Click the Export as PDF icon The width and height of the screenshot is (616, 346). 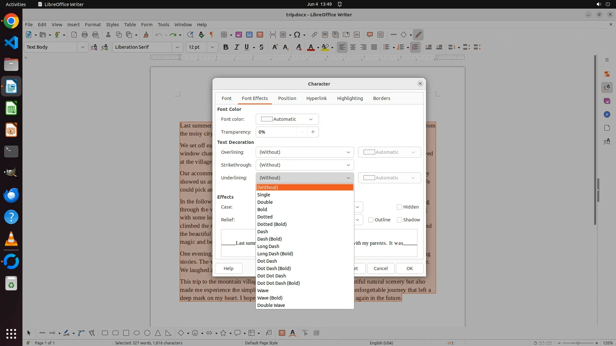pyautogui.click(x=74, y=35)
